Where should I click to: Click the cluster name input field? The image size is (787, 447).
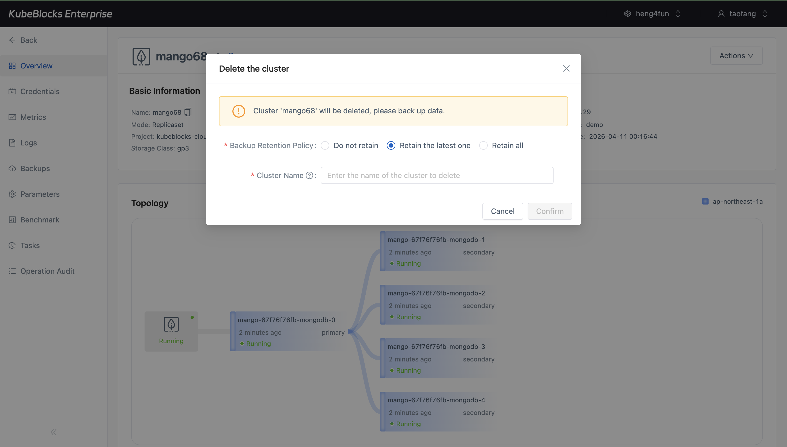click(436, 175)
